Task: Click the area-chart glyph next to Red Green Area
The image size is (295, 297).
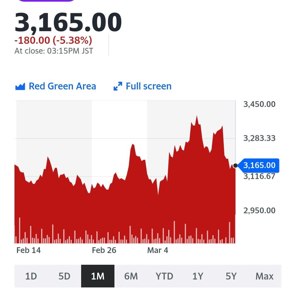Action: (x=20, y=86)
